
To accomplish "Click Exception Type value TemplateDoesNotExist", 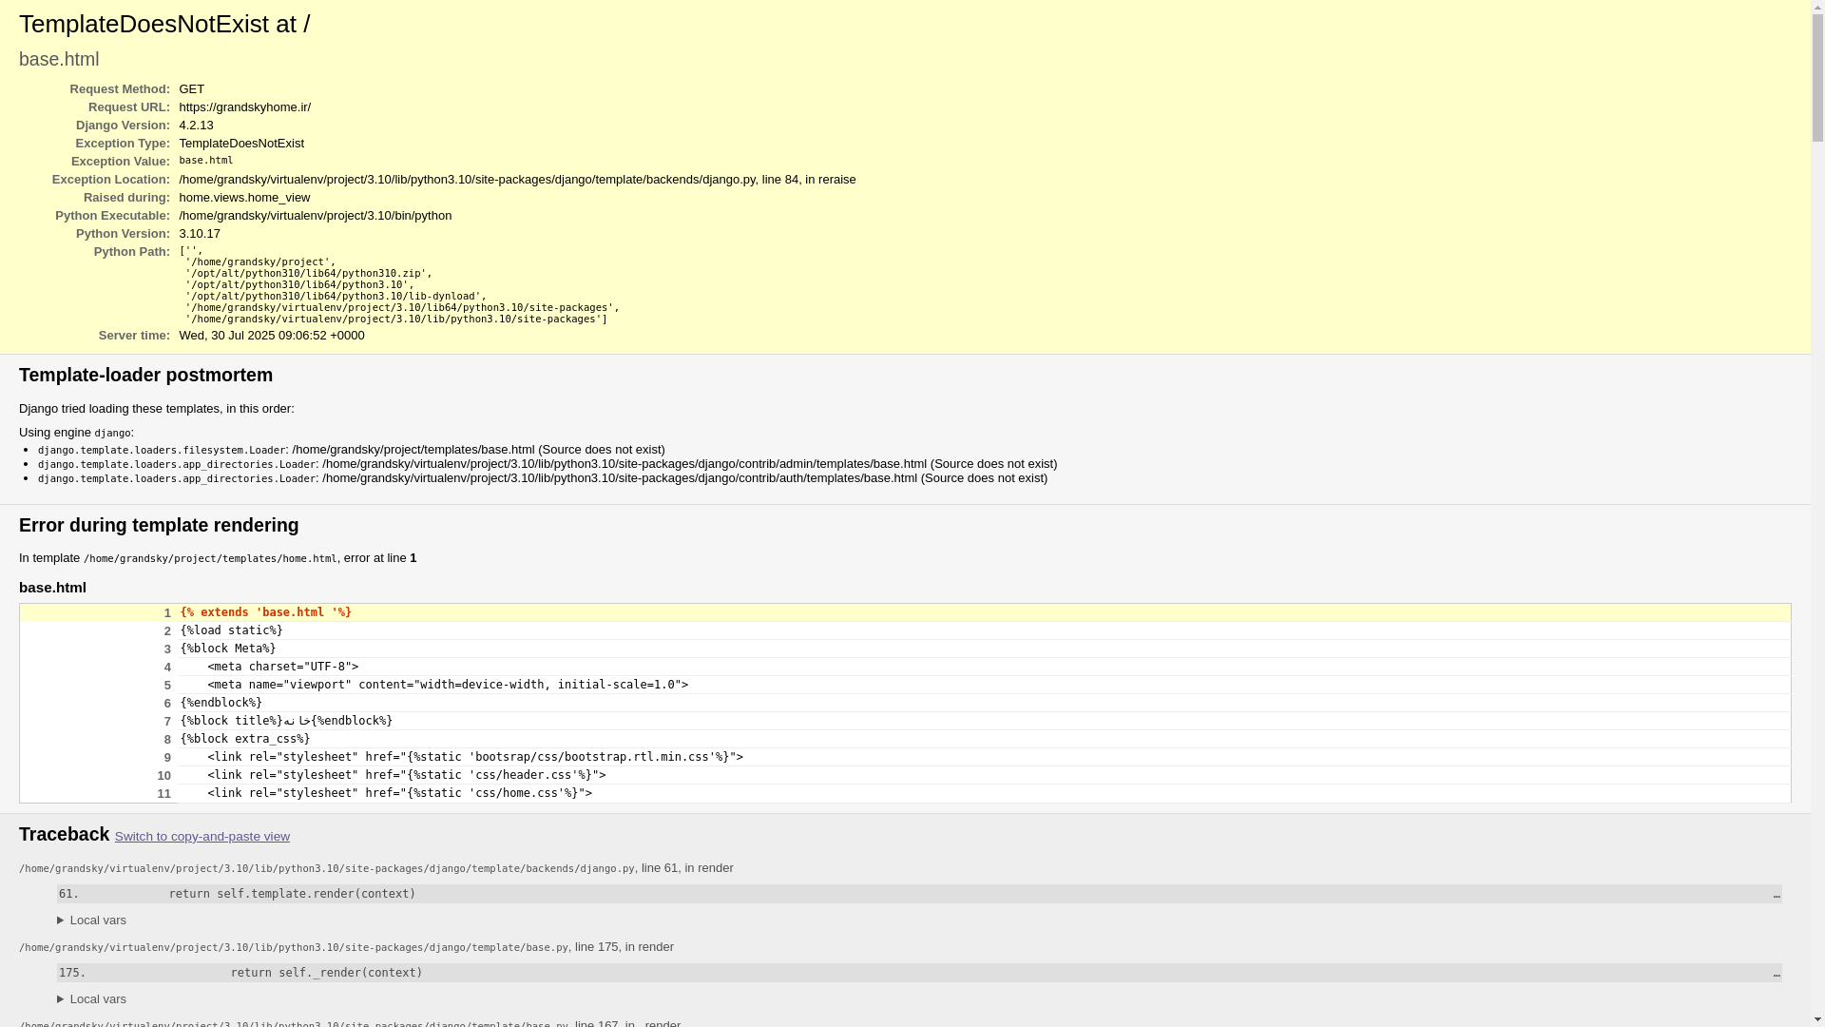I will (x=241, y=144).
